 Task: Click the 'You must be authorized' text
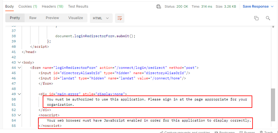(x=147, y=99)
